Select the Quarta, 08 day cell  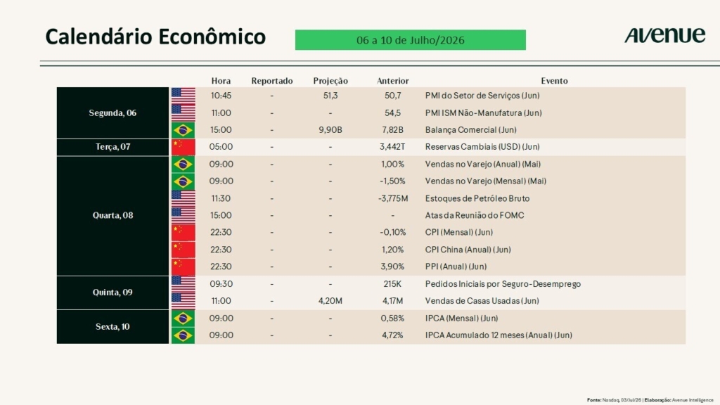pos(113,215)
